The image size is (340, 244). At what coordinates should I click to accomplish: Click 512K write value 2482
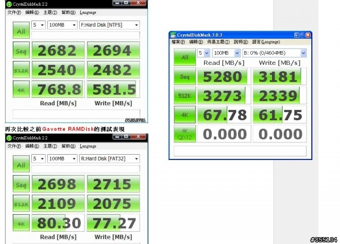[x=113, y=70]
